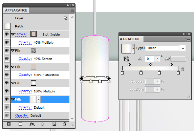The image size is (194, 131).
Task: Collapse the Stroke attribute triangle
Action: (x=13, y=34)
